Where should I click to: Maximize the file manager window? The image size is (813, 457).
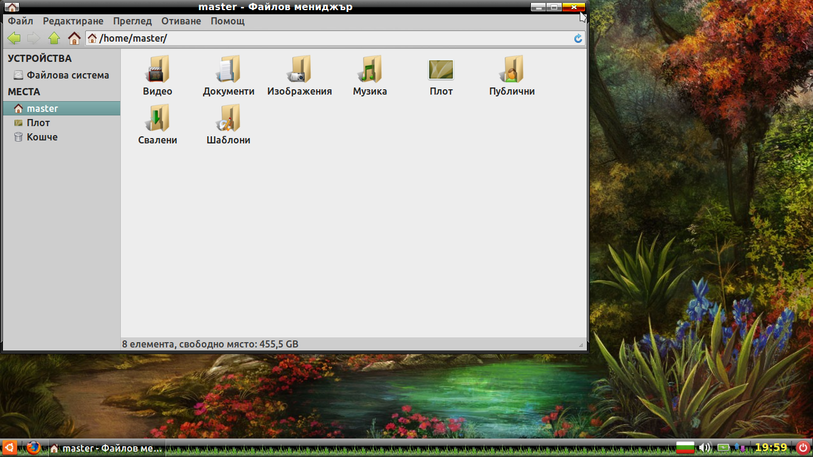tap(554, 7)
